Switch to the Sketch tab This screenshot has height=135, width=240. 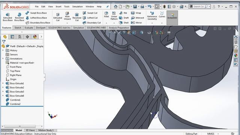coord(18,28)
